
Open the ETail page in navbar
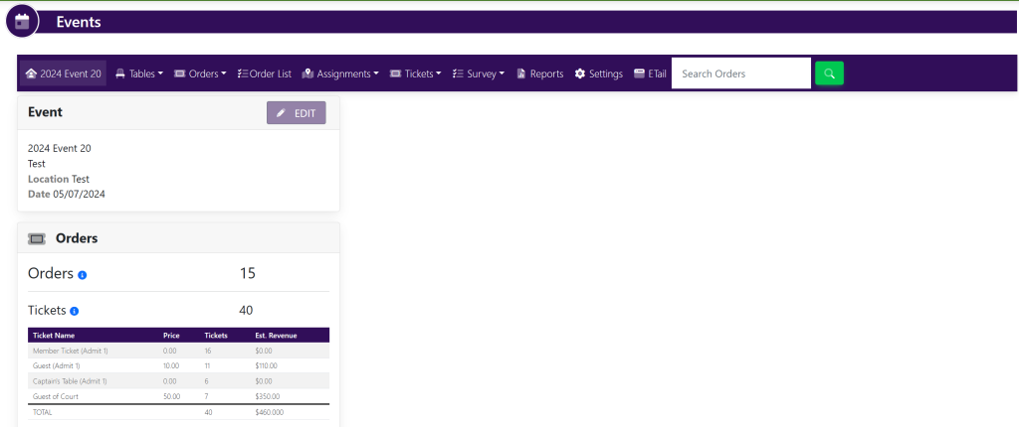[650, 73]
